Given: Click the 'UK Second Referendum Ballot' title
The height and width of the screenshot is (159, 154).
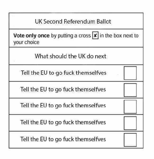Looking at the screenshot, I should click(x=73, y=22).
